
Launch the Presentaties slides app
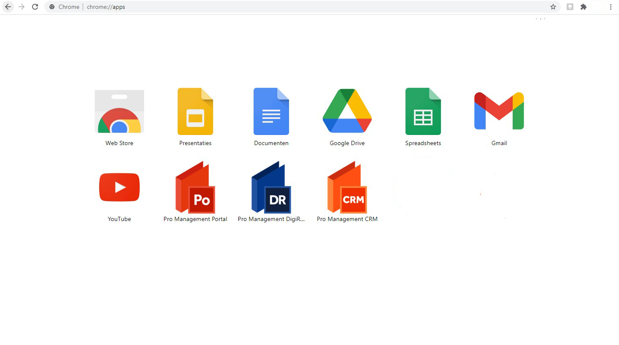tap(195, 111)
